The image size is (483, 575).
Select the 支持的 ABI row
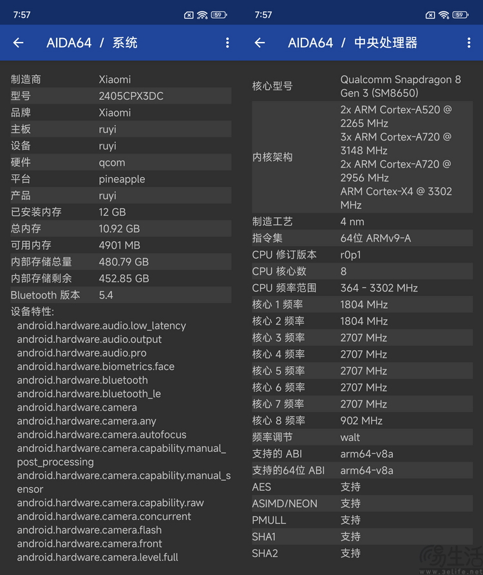(x=363, y=454)
